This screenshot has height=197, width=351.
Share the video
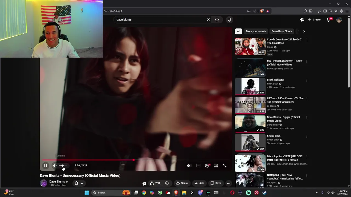(182, 183)
